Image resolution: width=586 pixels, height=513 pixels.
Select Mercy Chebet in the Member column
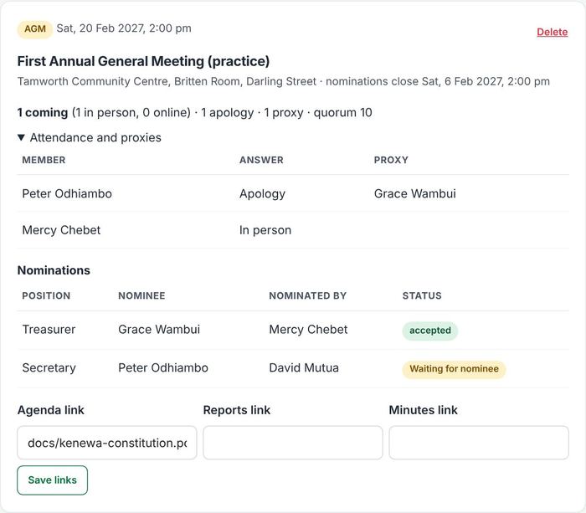point(61,230)
